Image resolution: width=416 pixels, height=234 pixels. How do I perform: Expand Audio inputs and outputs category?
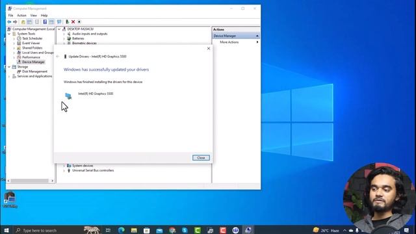(64, 34)
